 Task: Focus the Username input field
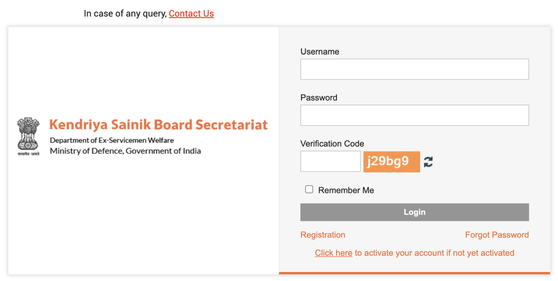click(x=414, y=69)
